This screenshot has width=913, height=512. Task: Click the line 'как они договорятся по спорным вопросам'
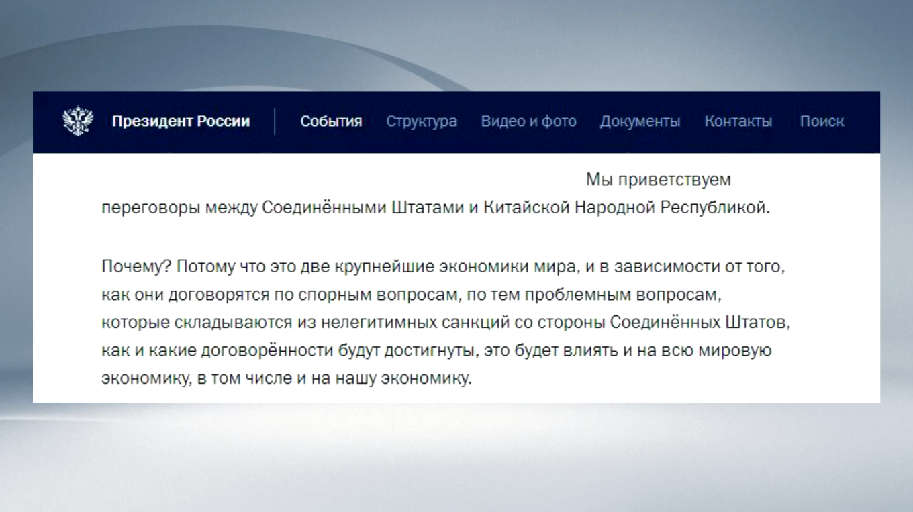(x=411, y=295)
